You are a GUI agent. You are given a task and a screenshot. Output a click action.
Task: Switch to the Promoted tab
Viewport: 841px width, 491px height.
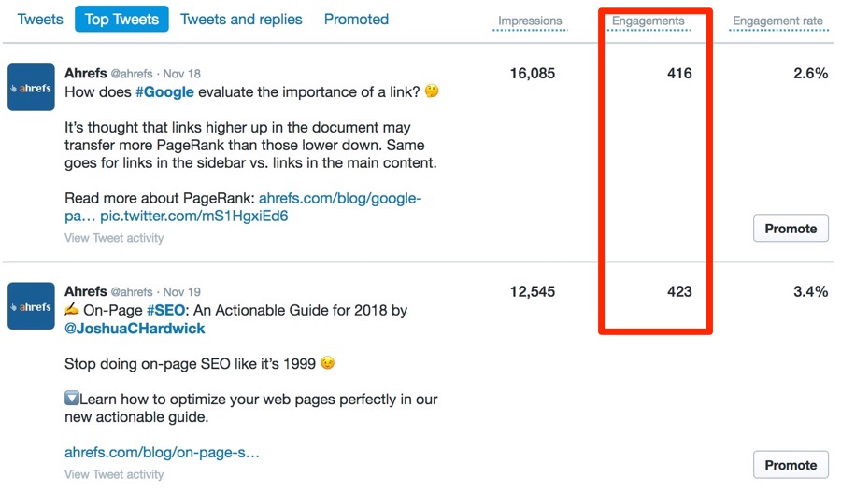click(356, 20)
